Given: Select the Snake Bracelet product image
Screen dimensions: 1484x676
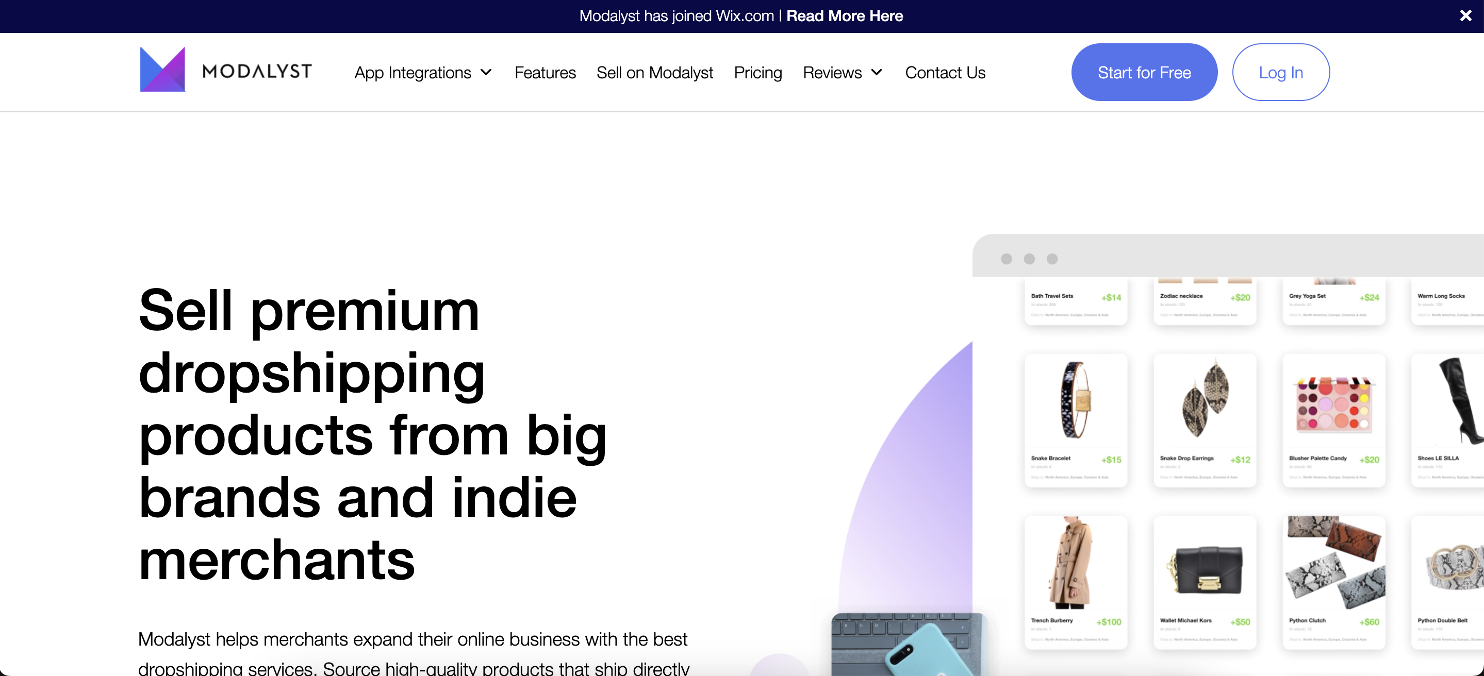Looking at the screenshot, I should click(x=1076, y=400).
